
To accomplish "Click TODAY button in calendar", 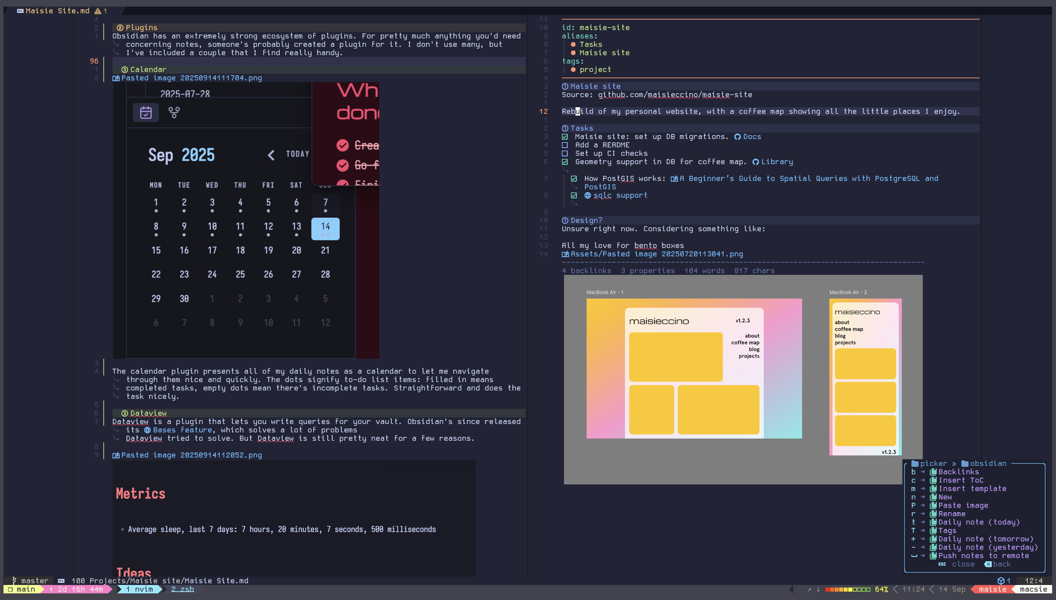I will point(298,154).
